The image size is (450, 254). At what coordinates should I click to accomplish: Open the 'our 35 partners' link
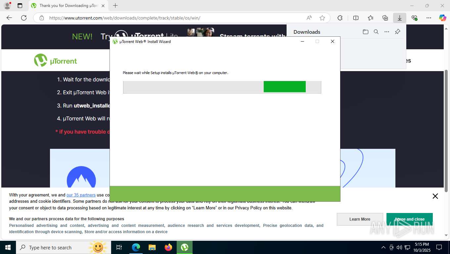point(81,195)
